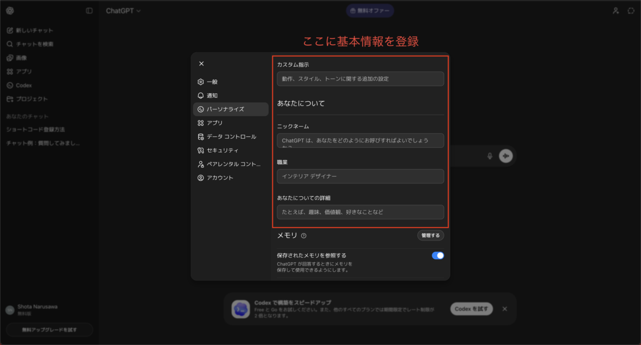Click the 無料オファー button
Viewport: 641px width, 345px height.
(x=370, y=11)
